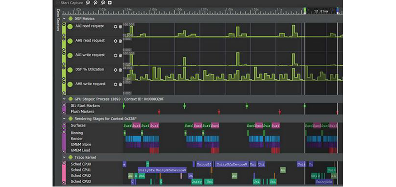Click the Android icon beside Rendering Stages

click(71, 119)
